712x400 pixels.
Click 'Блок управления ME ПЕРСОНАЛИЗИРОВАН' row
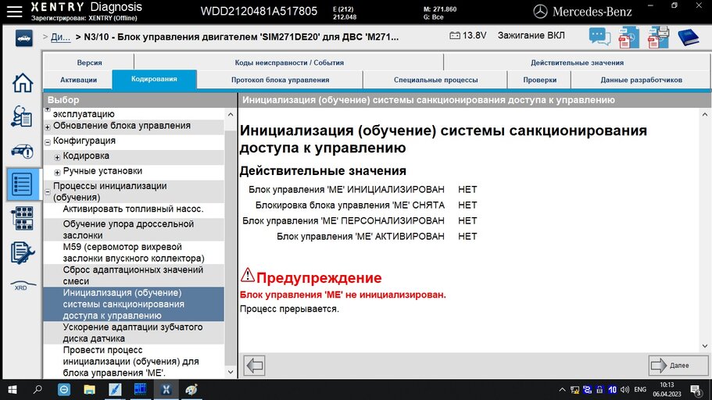click(x=360, y=220)
